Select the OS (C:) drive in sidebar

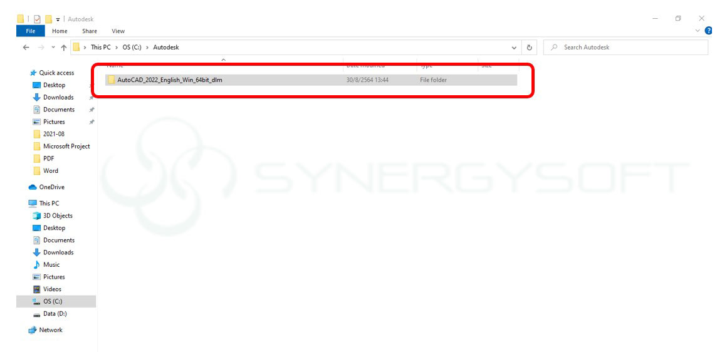56,301
